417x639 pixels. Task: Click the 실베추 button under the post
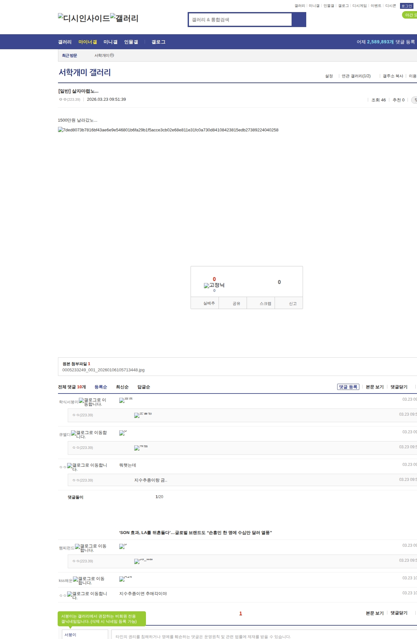tap(209, 303)
